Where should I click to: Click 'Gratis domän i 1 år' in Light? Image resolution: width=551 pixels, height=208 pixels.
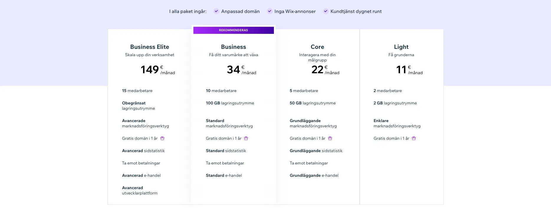click(x=392, y=138)
